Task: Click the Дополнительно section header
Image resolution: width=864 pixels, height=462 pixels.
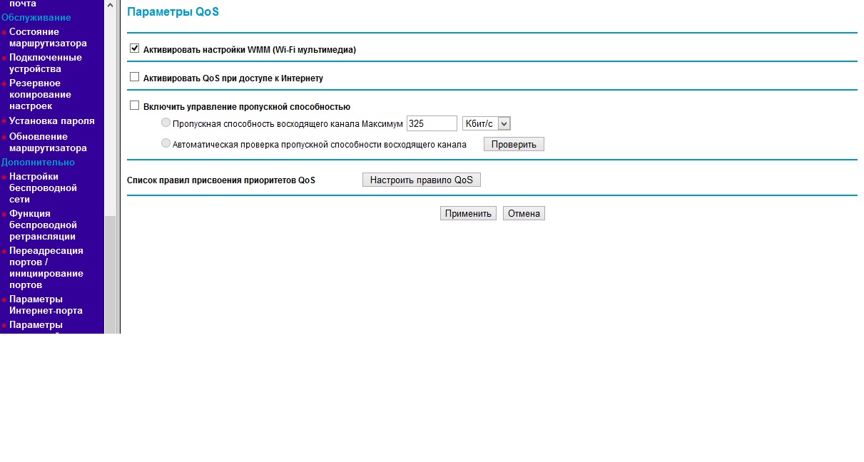Action: 37,162
